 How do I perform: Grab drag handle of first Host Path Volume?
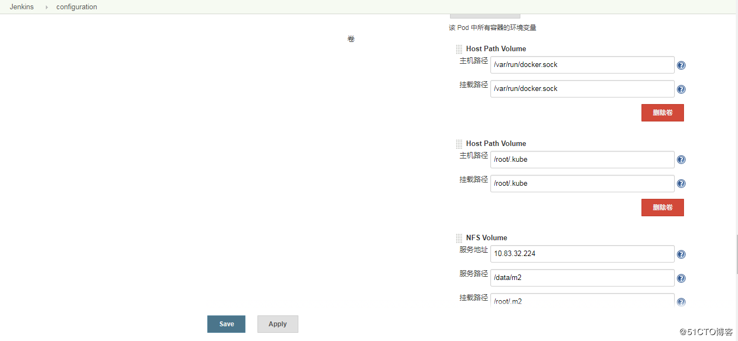[459, 49]
